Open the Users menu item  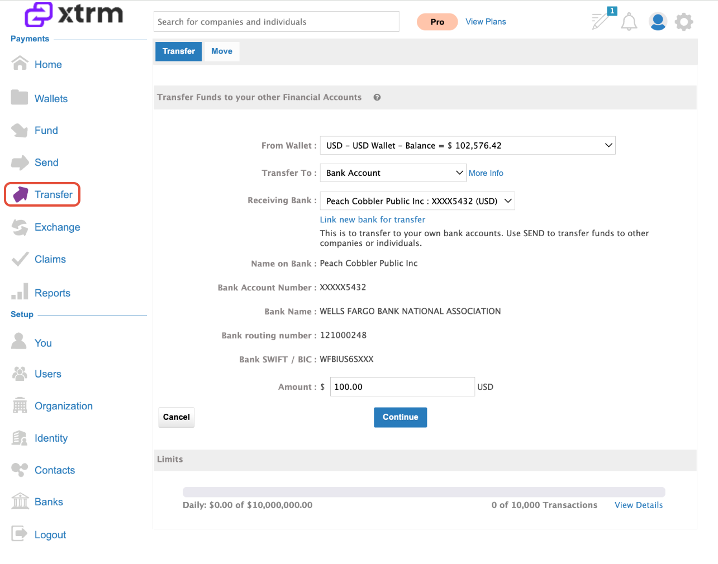48,374
